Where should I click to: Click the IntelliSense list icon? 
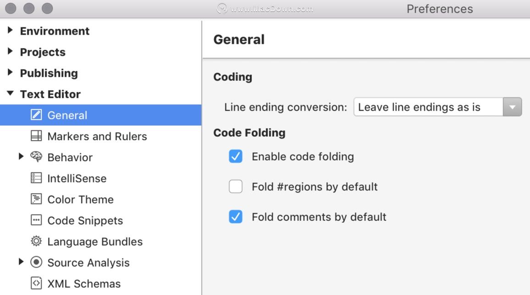36,178
